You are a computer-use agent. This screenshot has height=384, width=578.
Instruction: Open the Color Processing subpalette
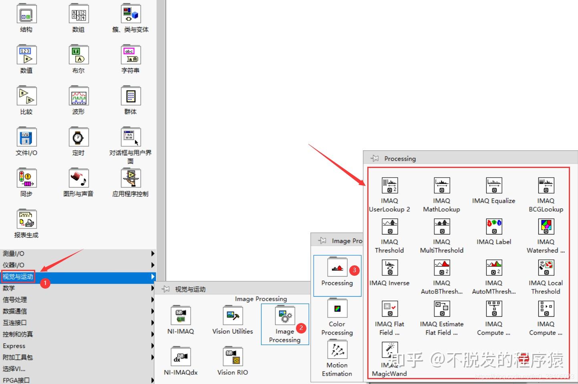336,309
